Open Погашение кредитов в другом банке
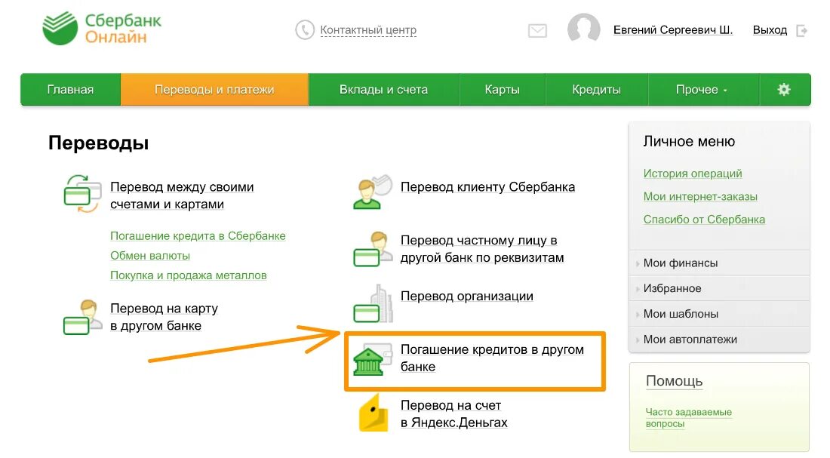The image size is (830, 458). (492, 358)
